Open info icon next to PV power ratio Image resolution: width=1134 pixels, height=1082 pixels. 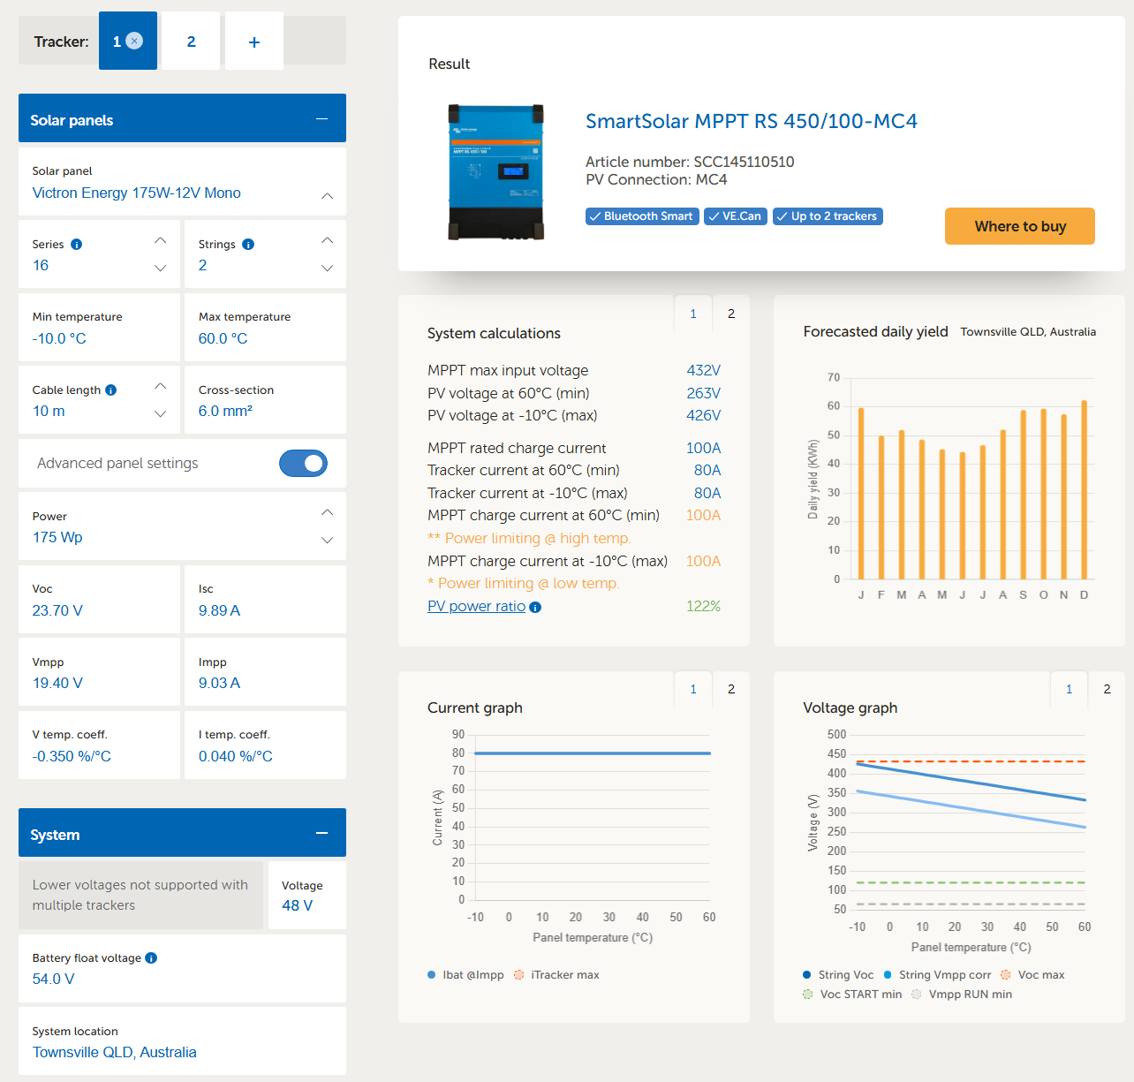535,607
